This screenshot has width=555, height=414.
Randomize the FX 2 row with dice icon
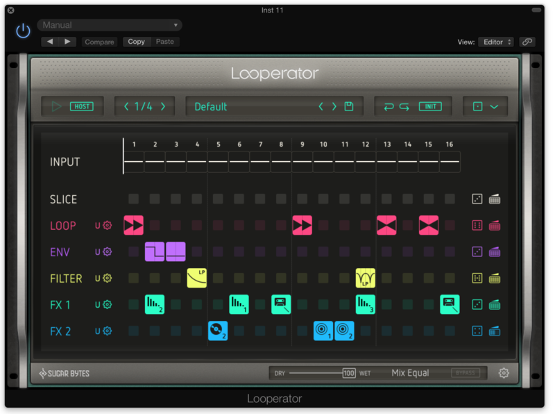click(x=477, y=331)
